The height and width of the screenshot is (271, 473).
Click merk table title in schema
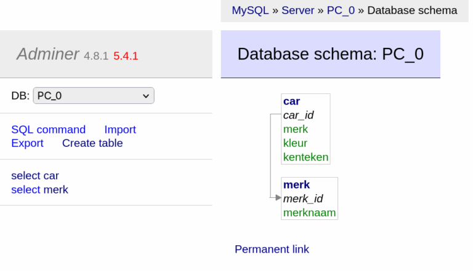296,185
